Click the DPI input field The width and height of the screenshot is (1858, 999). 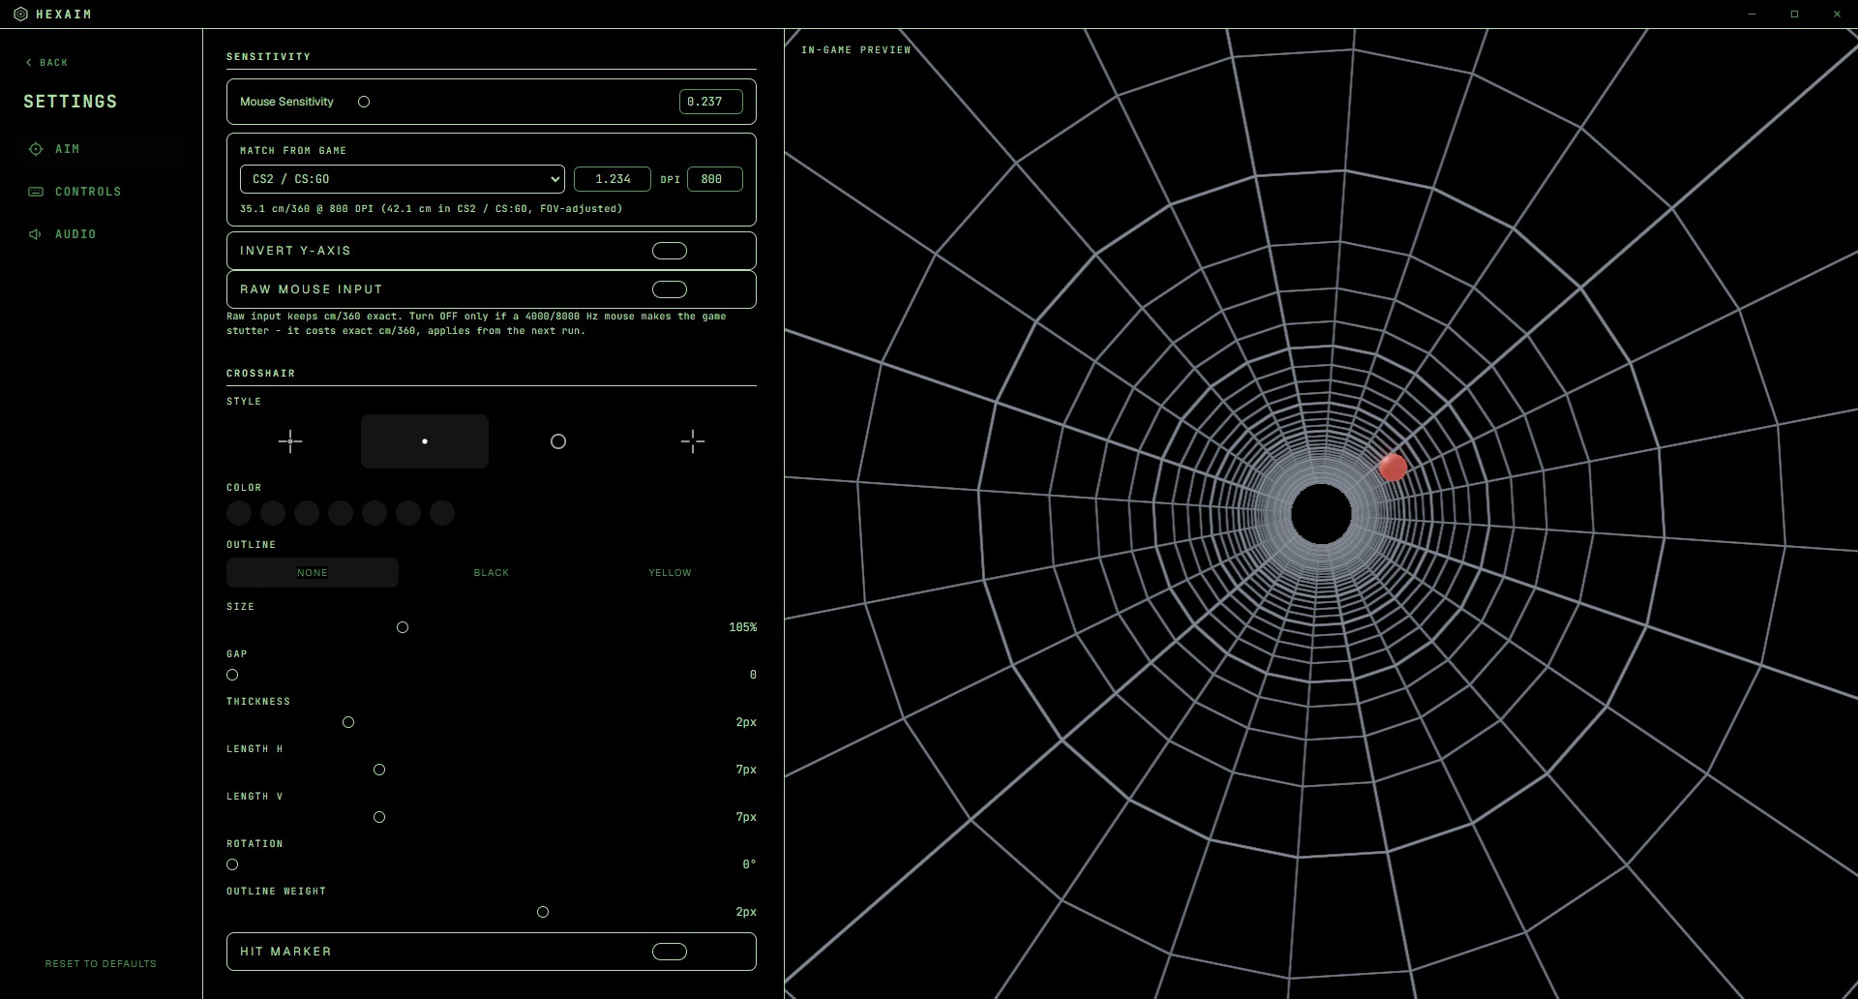(x=715, y=179)
